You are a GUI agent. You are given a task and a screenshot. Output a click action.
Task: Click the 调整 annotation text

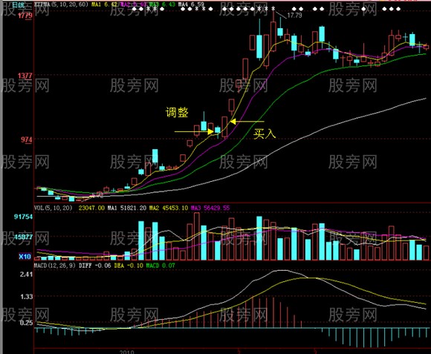[177, 112]
